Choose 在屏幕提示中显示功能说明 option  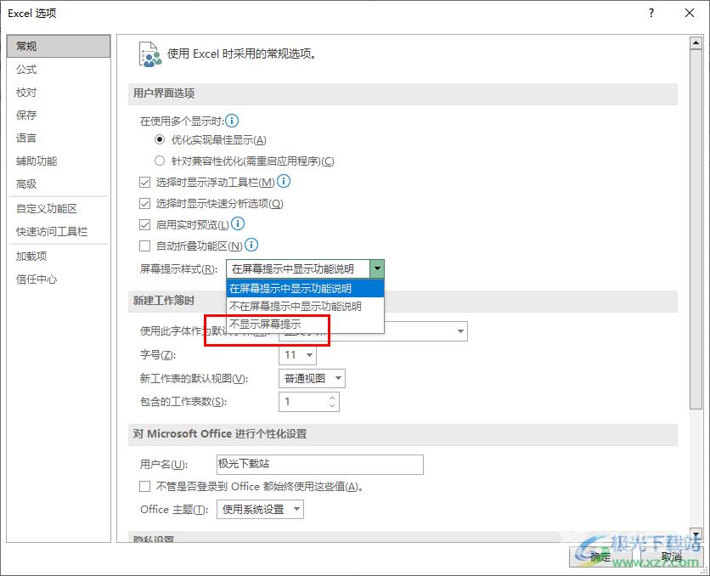tap(305, 289)
